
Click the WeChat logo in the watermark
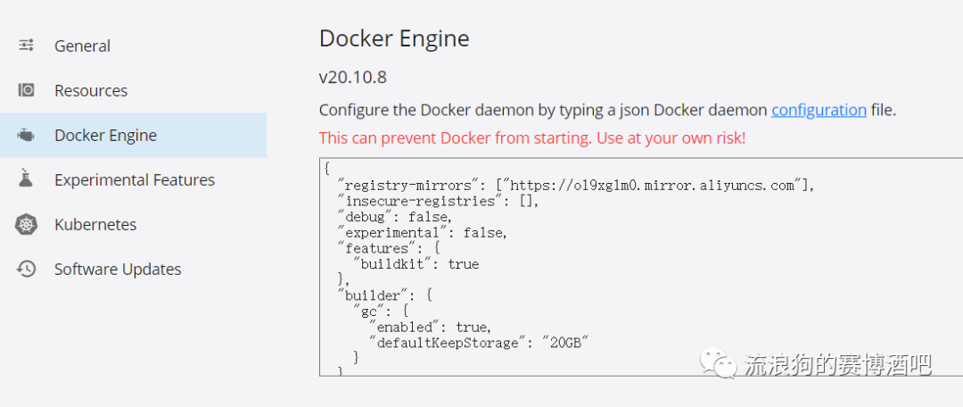[x=719, y=362]
